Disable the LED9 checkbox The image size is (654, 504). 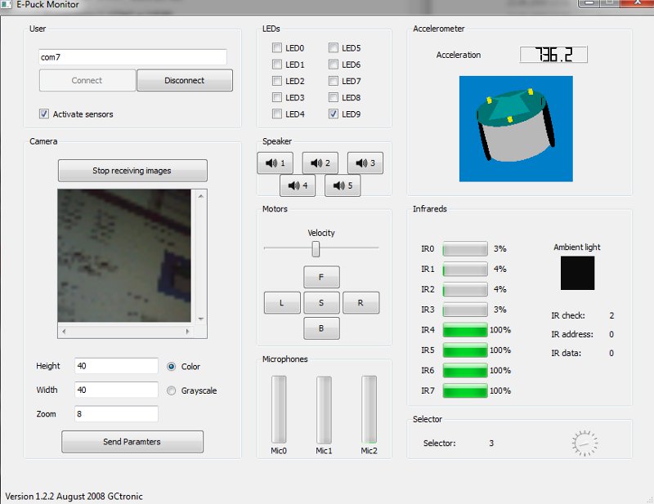[334, 114]
